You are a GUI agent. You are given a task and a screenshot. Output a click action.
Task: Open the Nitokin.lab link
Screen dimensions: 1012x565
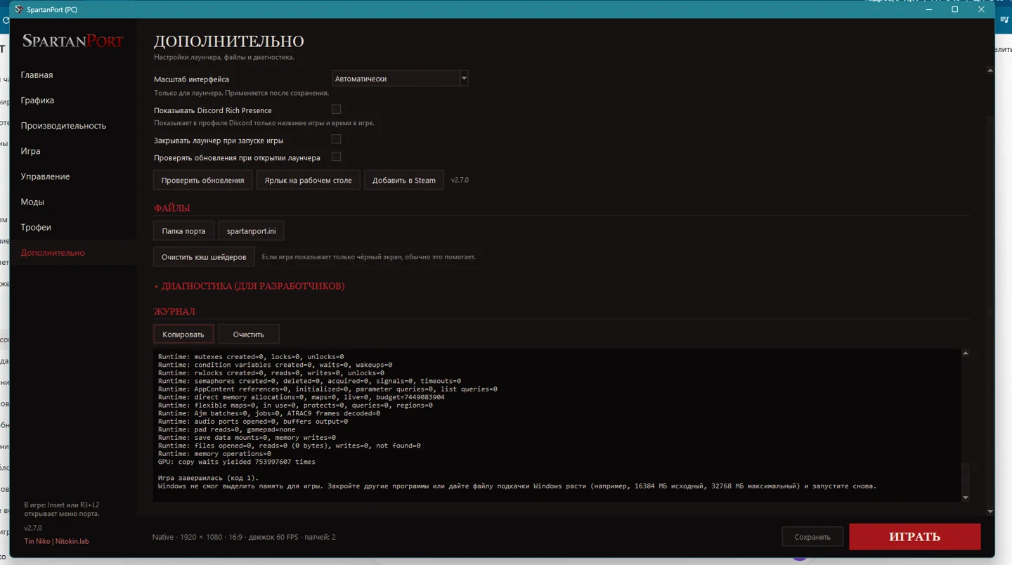coord(72,541)
